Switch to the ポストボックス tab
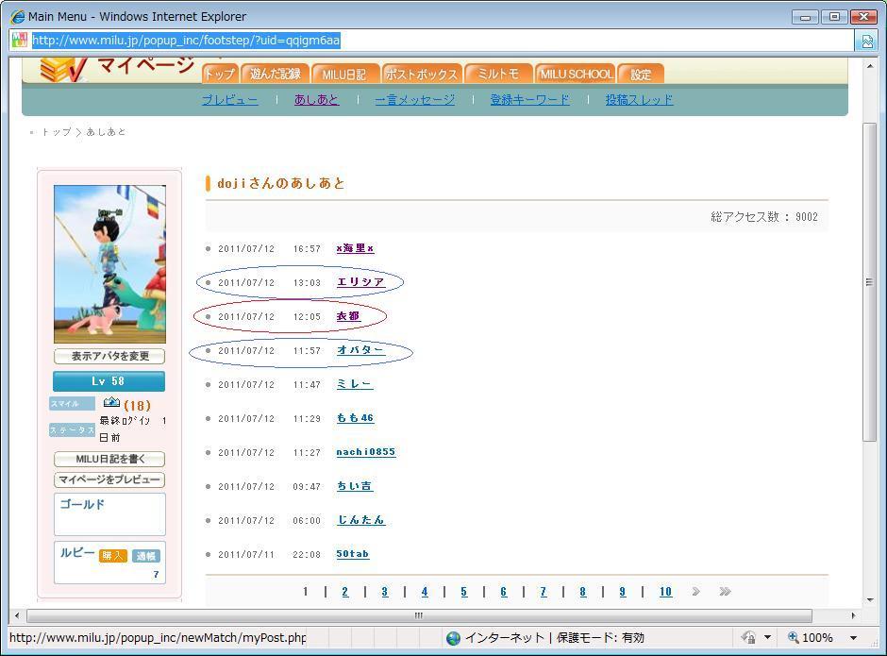 tap(421, 75)
